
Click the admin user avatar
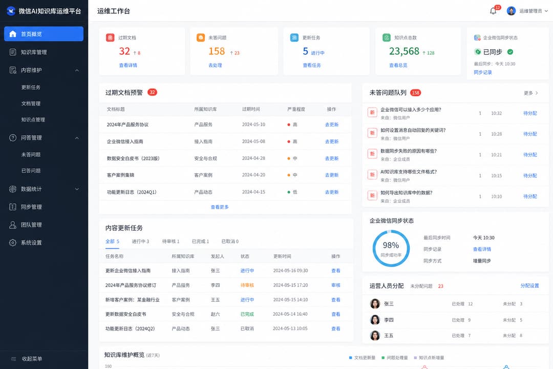(511, 11)
